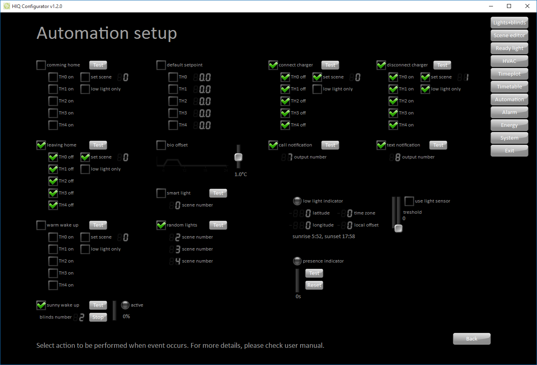Click the sunny wake up active lamp

125,305
